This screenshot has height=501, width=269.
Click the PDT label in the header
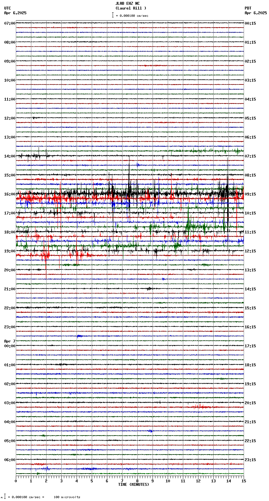click(248, 8)
